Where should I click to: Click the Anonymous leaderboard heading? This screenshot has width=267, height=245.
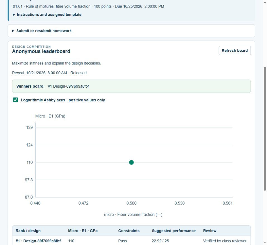[41, 51]
